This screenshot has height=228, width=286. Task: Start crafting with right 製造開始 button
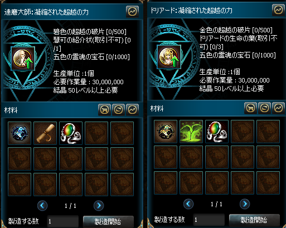[254, 220]
